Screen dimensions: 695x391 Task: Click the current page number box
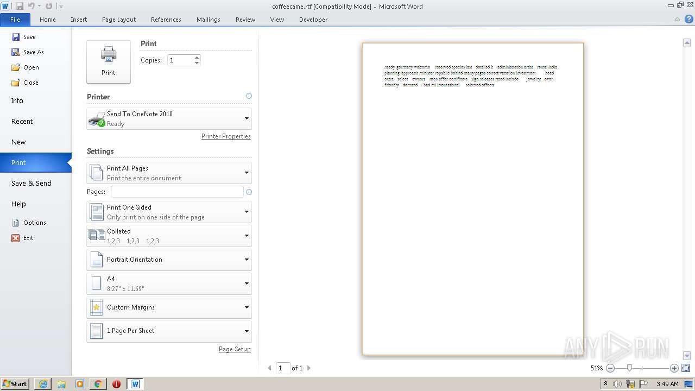(283, 368)
